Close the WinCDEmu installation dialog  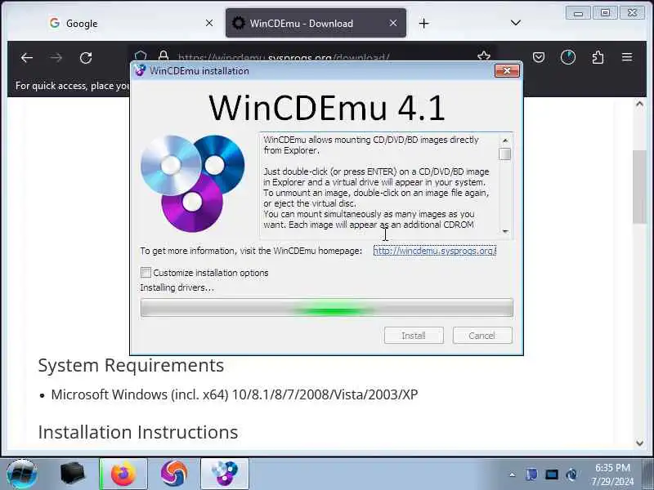coord(507,71)
